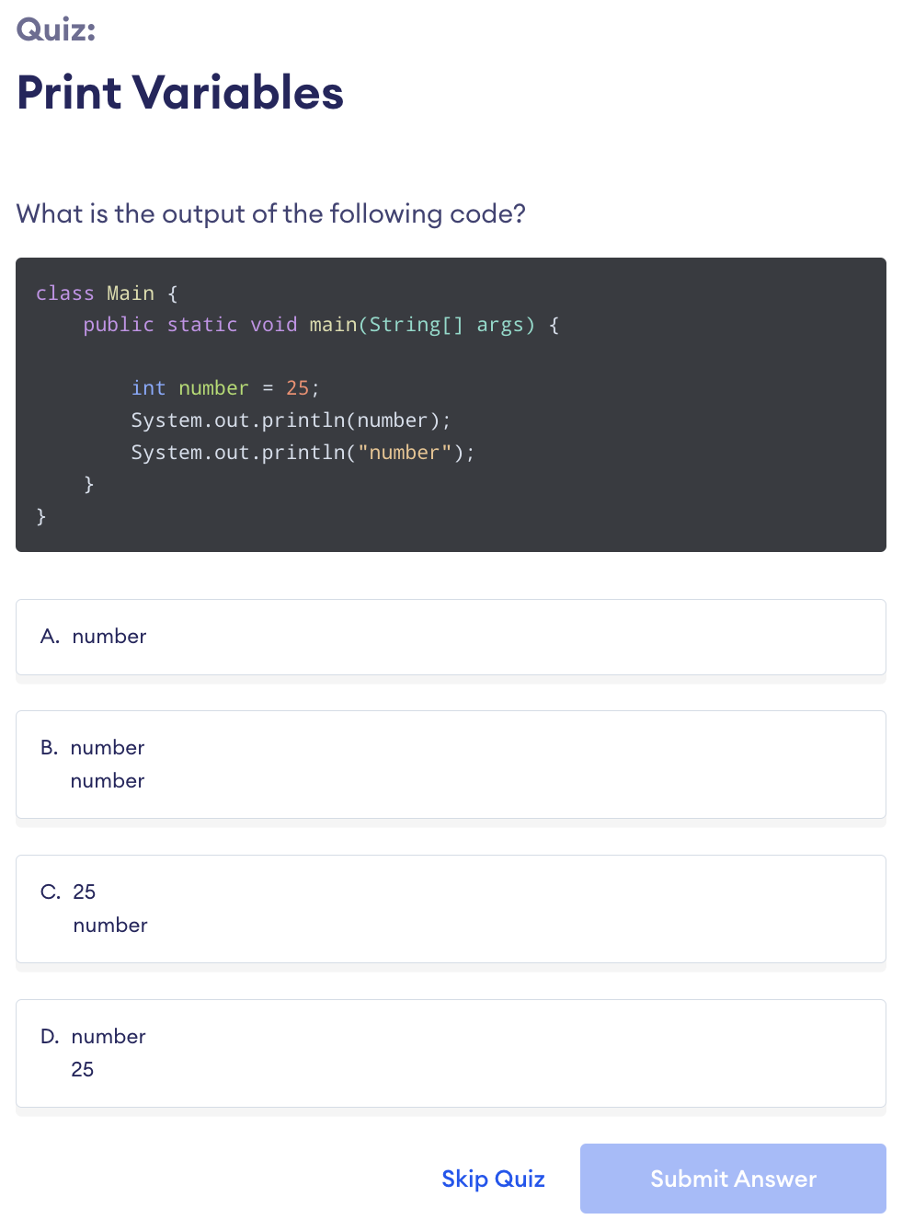903x1231 pixels.
Task: Click the Skip Quiz link
Action: coord(493,1179)
